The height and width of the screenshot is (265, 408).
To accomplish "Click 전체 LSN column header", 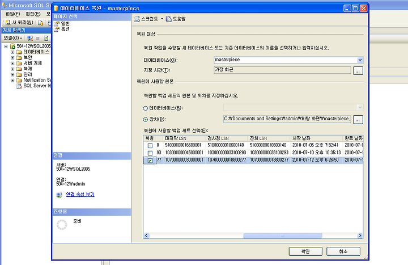I will point(269,138).
